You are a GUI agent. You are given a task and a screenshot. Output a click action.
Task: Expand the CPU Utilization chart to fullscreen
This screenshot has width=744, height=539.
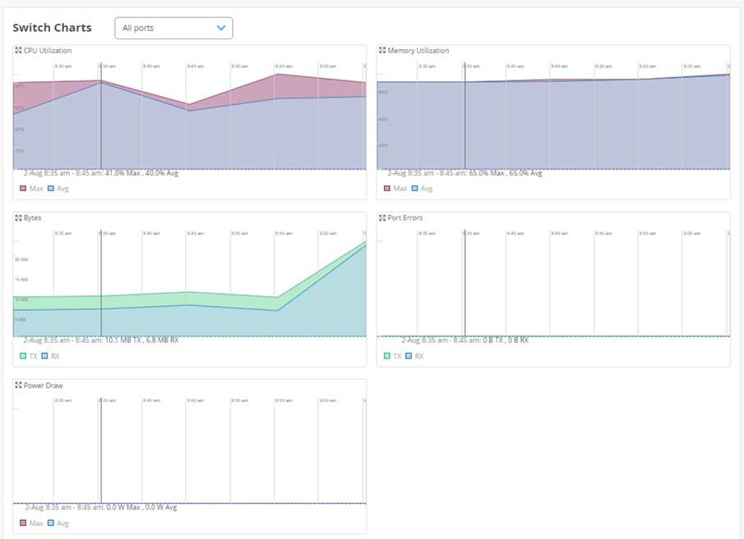tap(19, 51)
